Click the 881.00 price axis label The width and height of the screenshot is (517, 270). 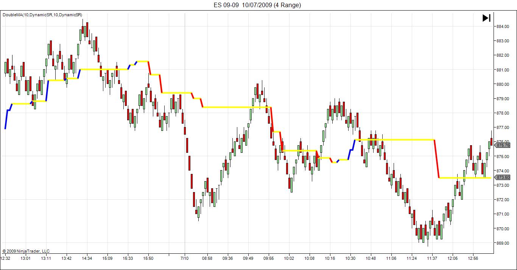[503, 70]
